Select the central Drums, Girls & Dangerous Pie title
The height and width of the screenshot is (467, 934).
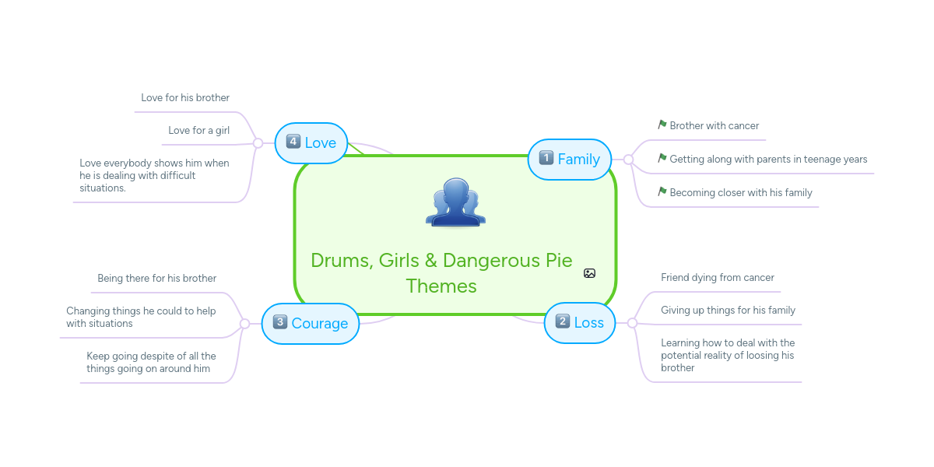pyautogui.click(x=441, y=272)
